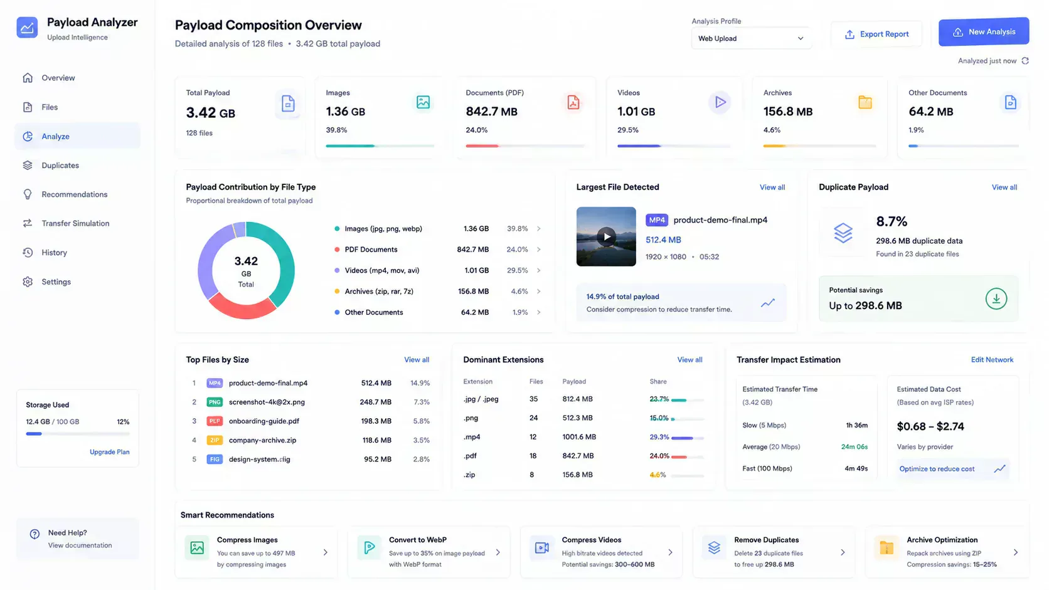Play the product-demo-final.mp4 thumbnail
Viewport: 1049px width, 590px height.
[606, 236]
